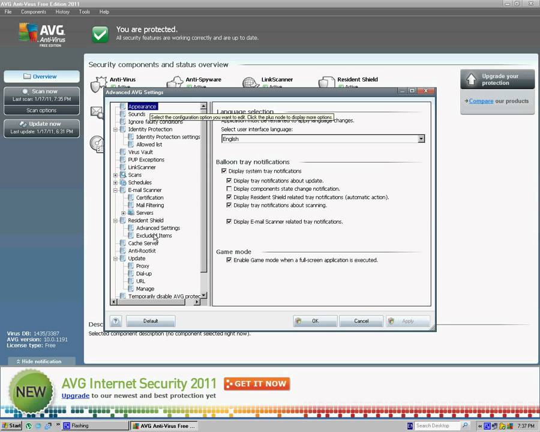This screenshot has height=432, width=540.
Task: Open the History menu
Action: pyautogui.click(x=62, y=12)
